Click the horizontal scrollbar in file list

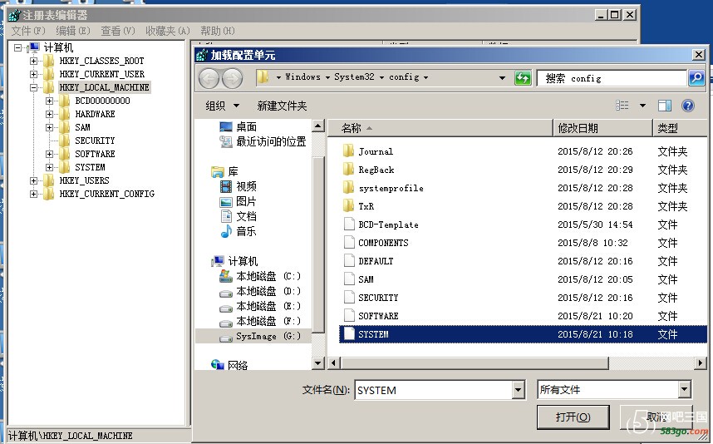(475, 363)
